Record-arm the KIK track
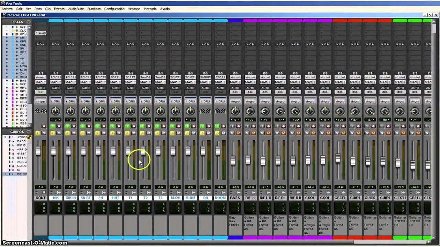This screenshot has height=247, width=440. [59, 126]
